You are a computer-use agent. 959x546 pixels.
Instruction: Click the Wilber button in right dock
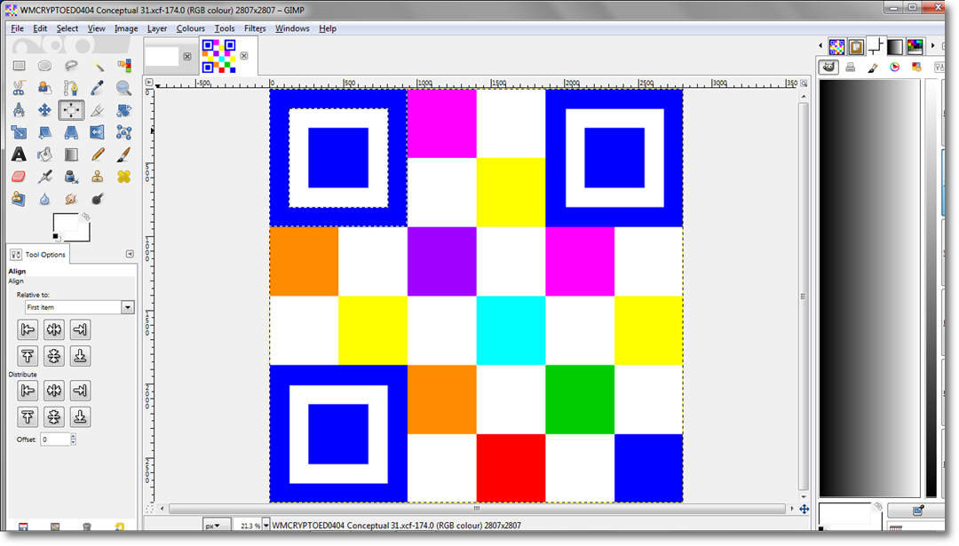[x=828, y=67]
